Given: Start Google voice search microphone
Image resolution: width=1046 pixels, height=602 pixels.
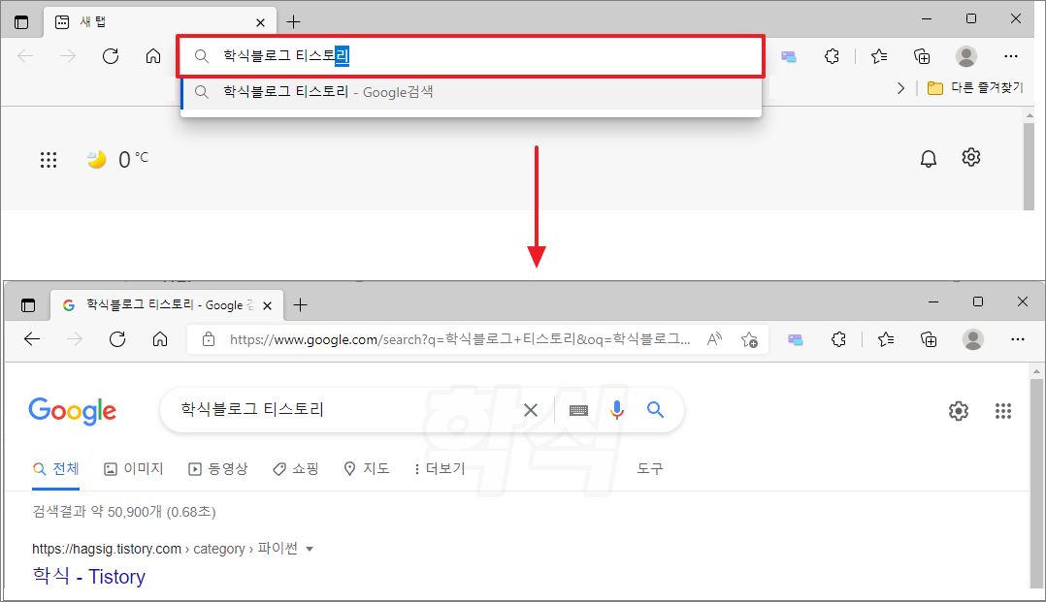Looking at the screenshot, I should 617,410.
